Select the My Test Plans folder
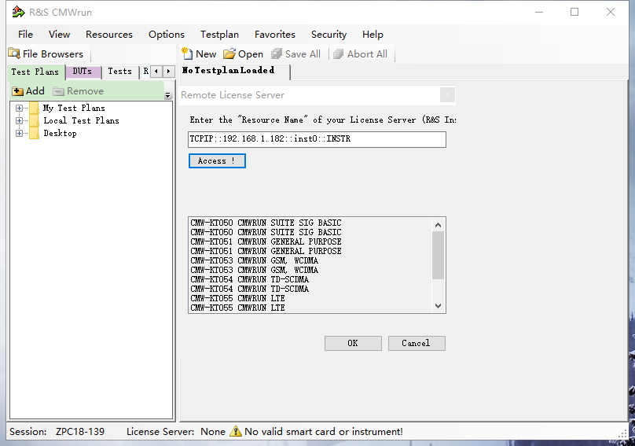Image resolution: width=635 pixels, height=446 pixels. pos(74,108)
